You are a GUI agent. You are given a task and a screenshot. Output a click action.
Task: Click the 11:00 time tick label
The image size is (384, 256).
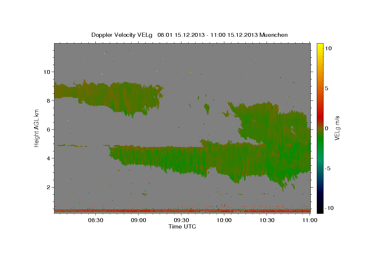(x=310, y=220)
